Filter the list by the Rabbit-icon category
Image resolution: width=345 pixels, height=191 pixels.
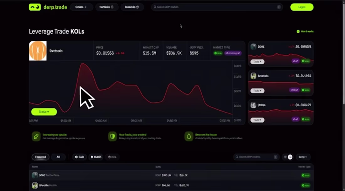coord(96,157)
